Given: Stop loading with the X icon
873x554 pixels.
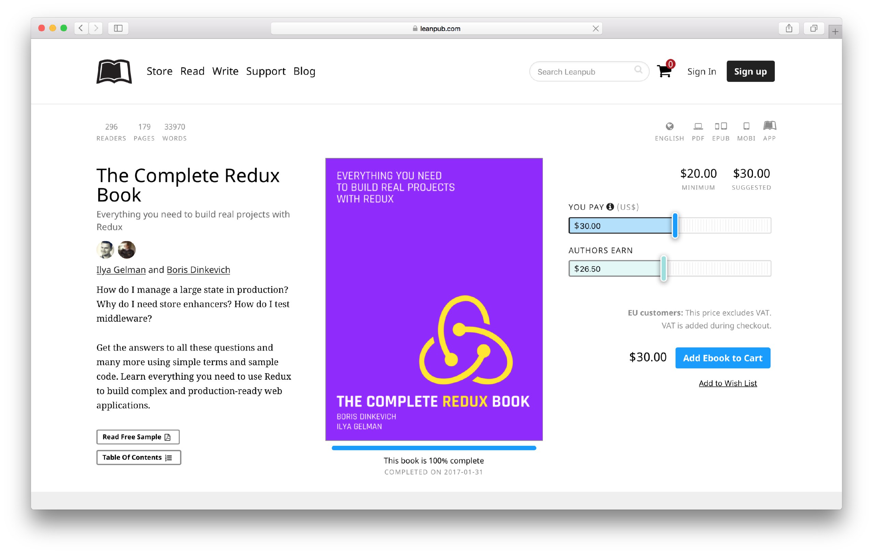Looking at the screenshot, I should pyautogui.click(x=595, y=28).
